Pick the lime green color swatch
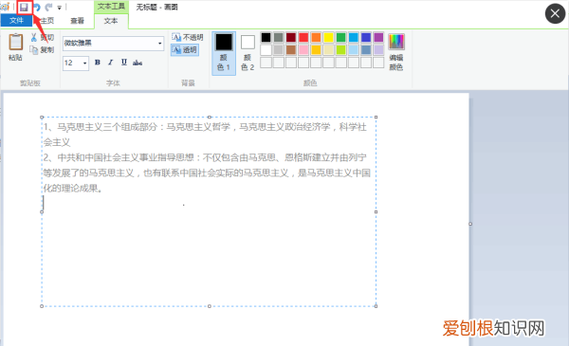569x346 pixels. (x=341, y=49)
